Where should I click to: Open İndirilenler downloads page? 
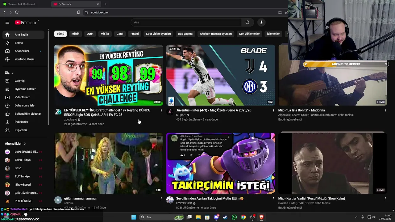[23, 122]
